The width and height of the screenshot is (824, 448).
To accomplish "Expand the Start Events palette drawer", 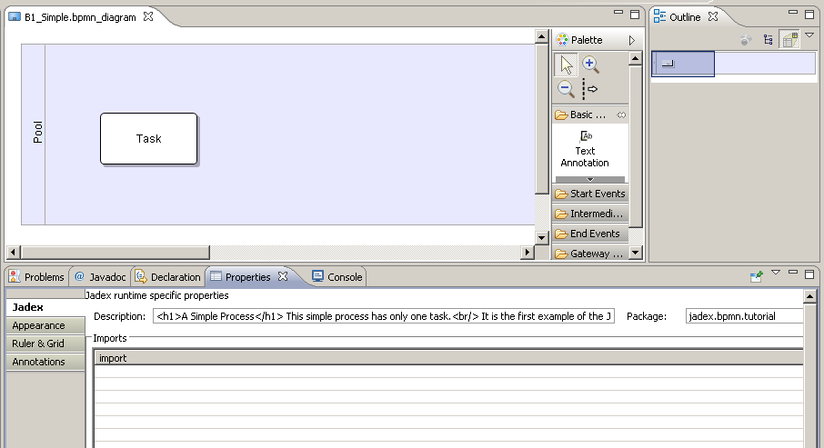I will (589, 194).
